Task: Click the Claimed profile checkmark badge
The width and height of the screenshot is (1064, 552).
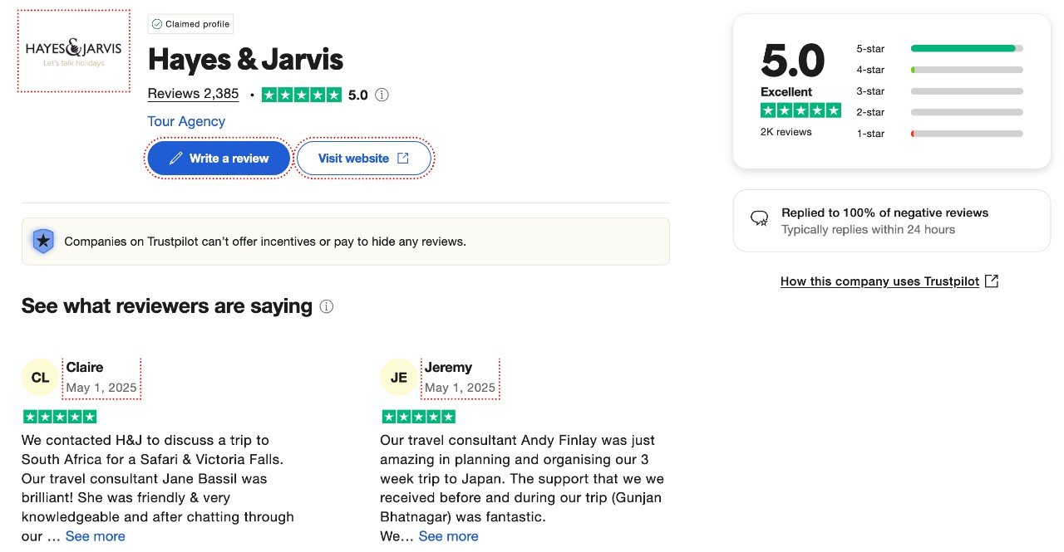Action: 190,24
